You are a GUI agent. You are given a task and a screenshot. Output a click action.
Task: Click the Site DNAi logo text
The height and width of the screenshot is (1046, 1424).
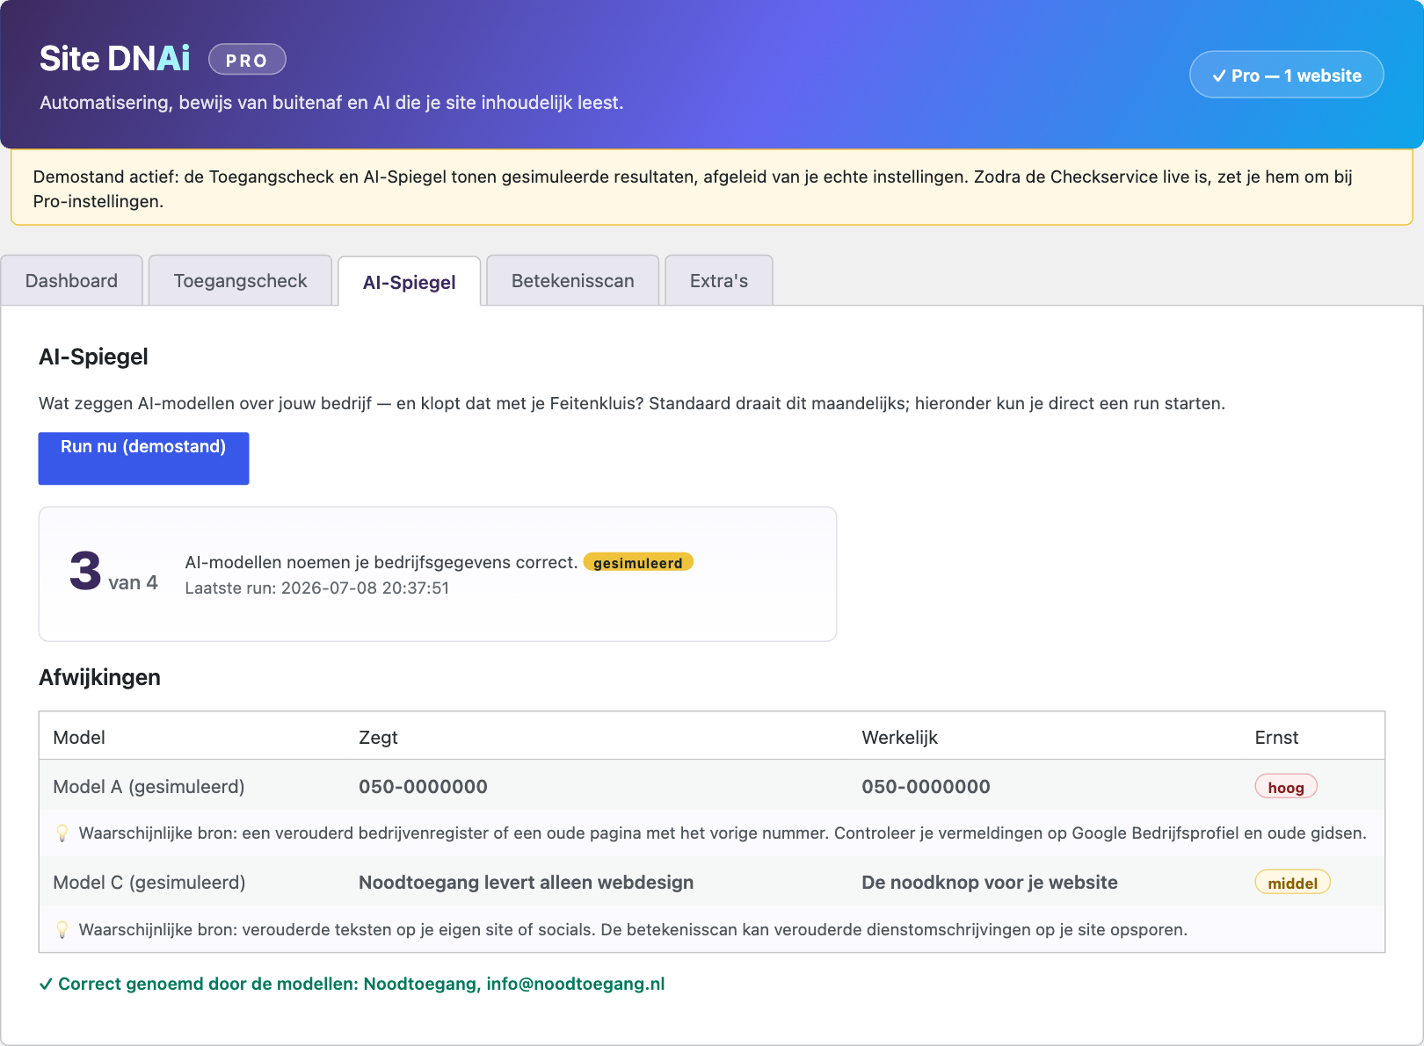point(114,59)
